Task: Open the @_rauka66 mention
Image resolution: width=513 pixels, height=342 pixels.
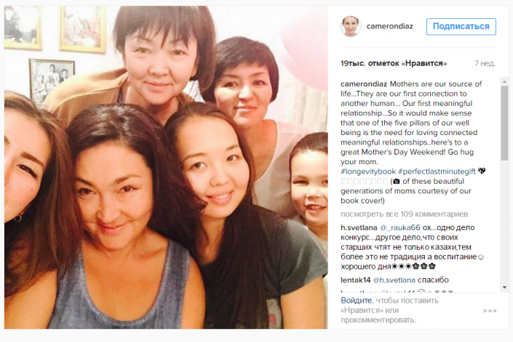Action: point(399,227)
